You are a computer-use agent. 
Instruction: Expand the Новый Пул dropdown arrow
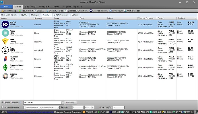[x=32, y=11]
